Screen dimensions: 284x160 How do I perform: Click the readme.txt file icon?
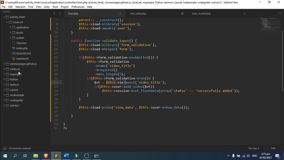point(14,59)
